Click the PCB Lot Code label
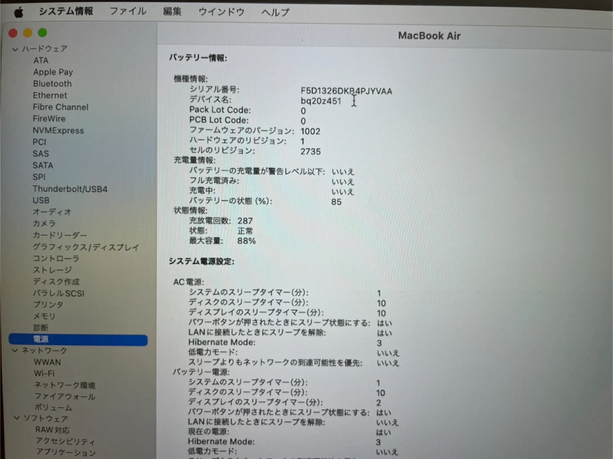This screenshot has width=613, height=459. click(219, 120)
